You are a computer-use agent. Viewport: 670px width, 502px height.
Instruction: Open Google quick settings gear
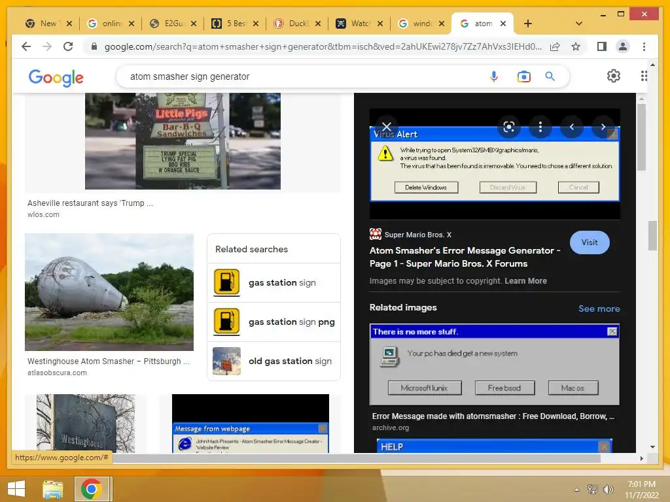click(613, 76)
